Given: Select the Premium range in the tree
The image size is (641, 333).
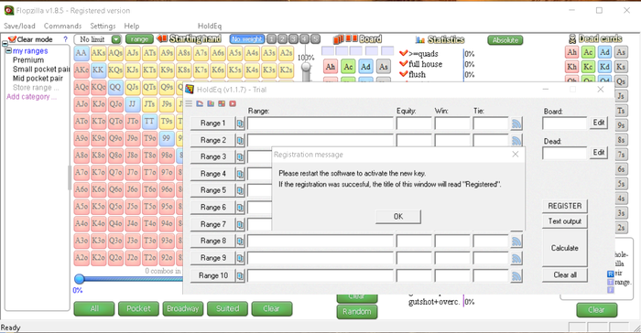Looking at the screenshot, I should 28,60.
